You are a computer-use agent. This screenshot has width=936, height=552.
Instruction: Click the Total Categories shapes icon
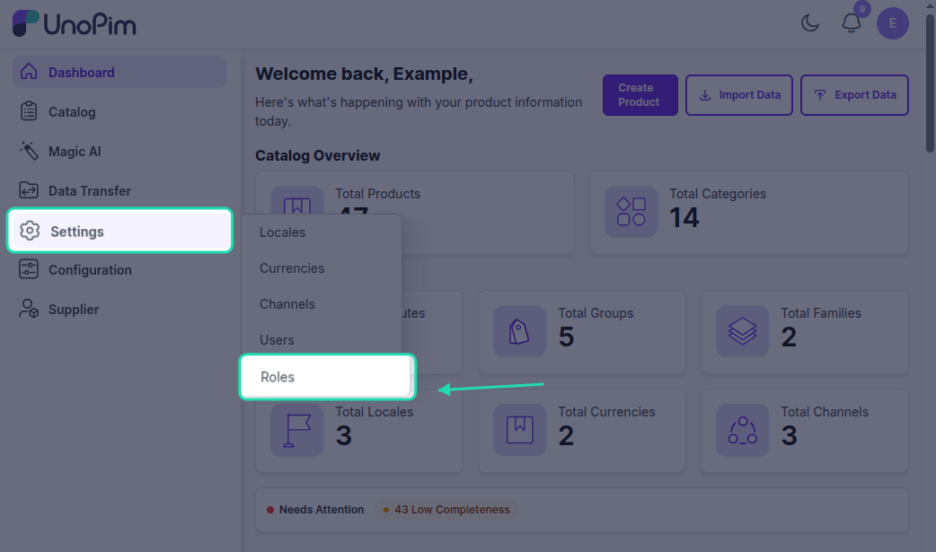pyautogui.click(x=631, y=212)
